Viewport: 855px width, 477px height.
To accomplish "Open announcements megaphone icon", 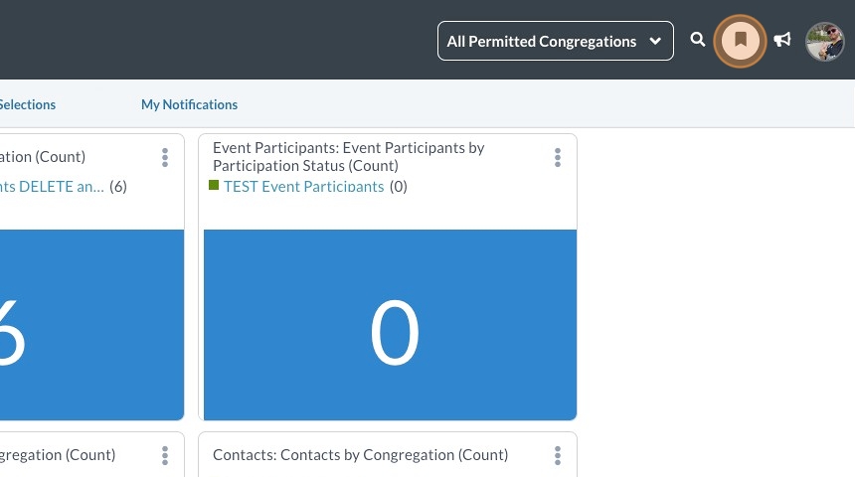I will 783,40.
